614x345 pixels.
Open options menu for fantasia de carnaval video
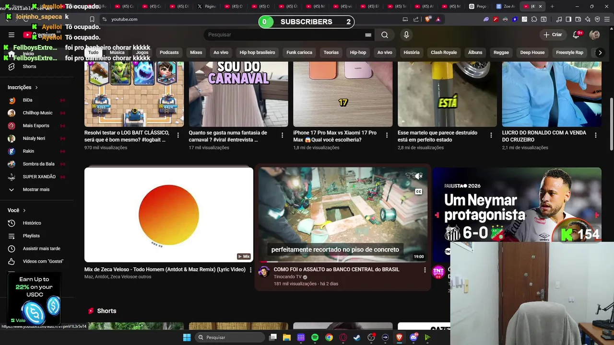[282, 136]
